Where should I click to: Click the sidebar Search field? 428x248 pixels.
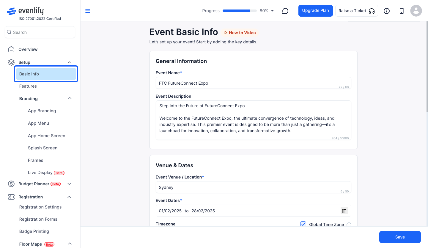(40, 32)
